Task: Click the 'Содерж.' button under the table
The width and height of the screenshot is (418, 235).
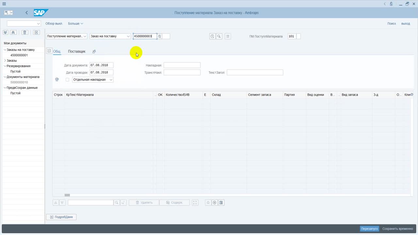Action: 174,203
